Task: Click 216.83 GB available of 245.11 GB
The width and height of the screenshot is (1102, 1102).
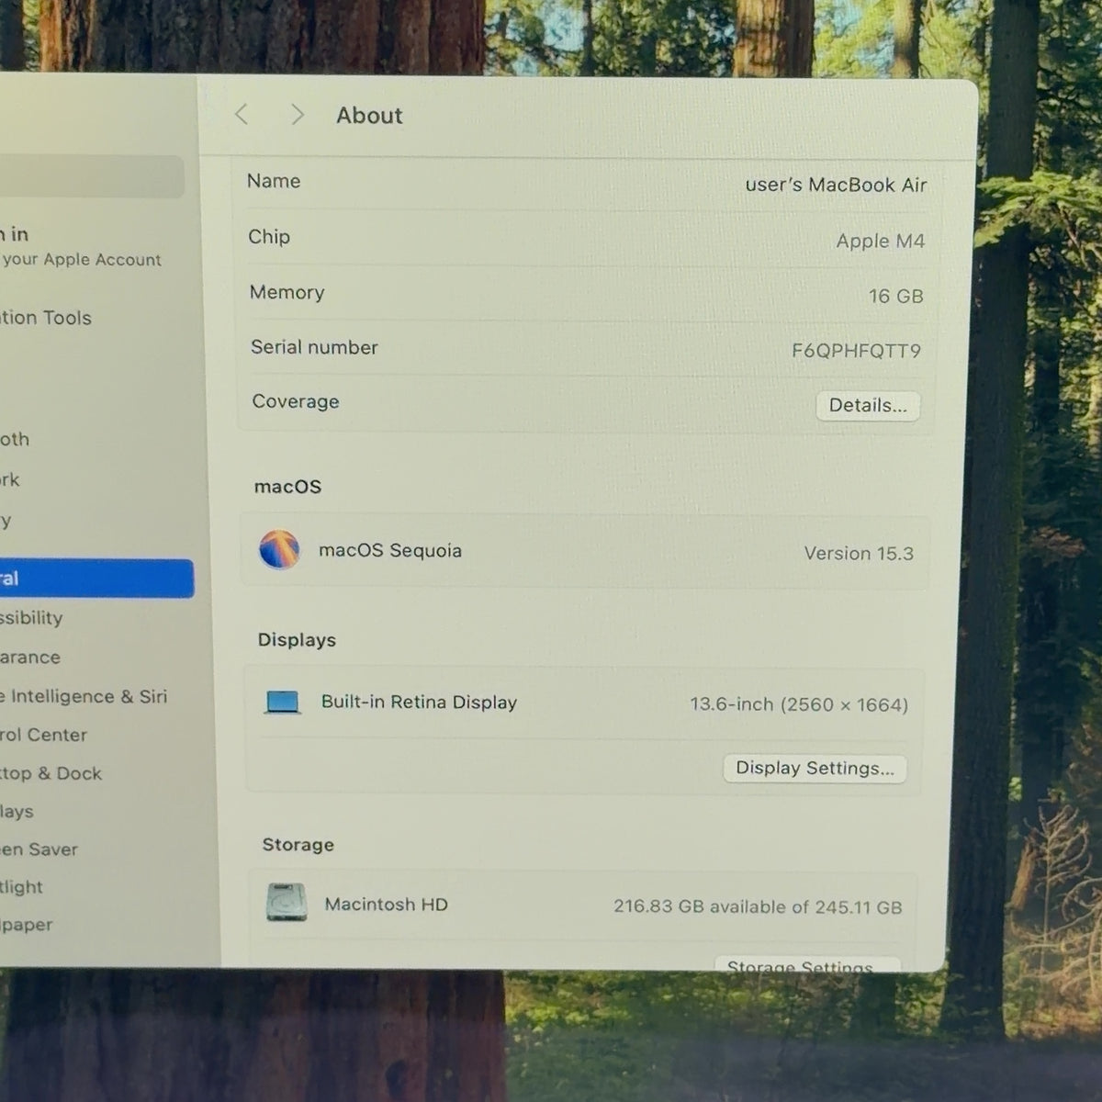Action: coord(758,906)
